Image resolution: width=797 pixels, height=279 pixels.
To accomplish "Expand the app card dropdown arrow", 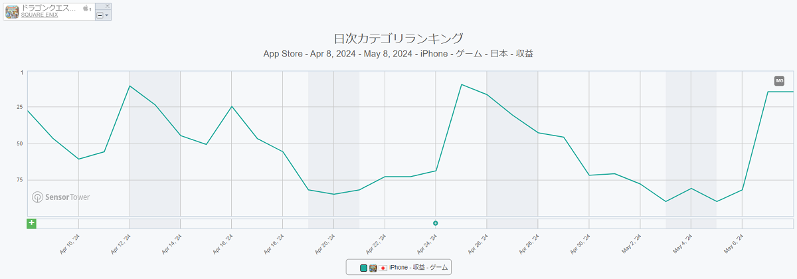I will point(106,15).
